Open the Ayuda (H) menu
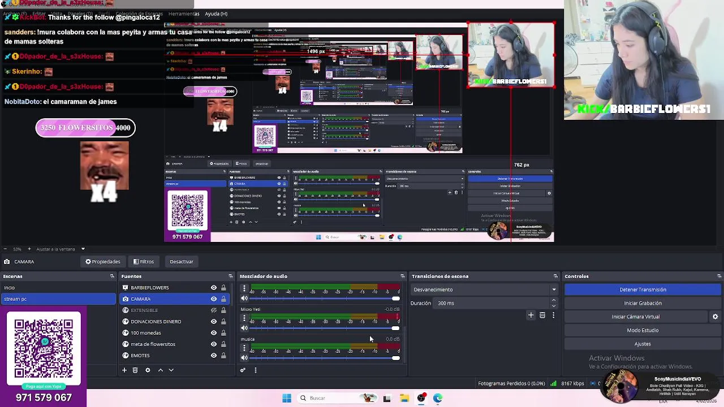724x407 pixels. click(x=216, y=14)
